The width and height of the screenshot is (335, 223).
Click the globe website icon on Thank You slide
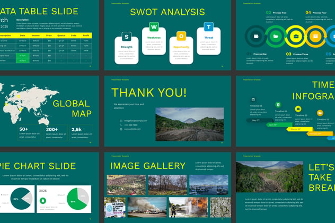(121, 129)
